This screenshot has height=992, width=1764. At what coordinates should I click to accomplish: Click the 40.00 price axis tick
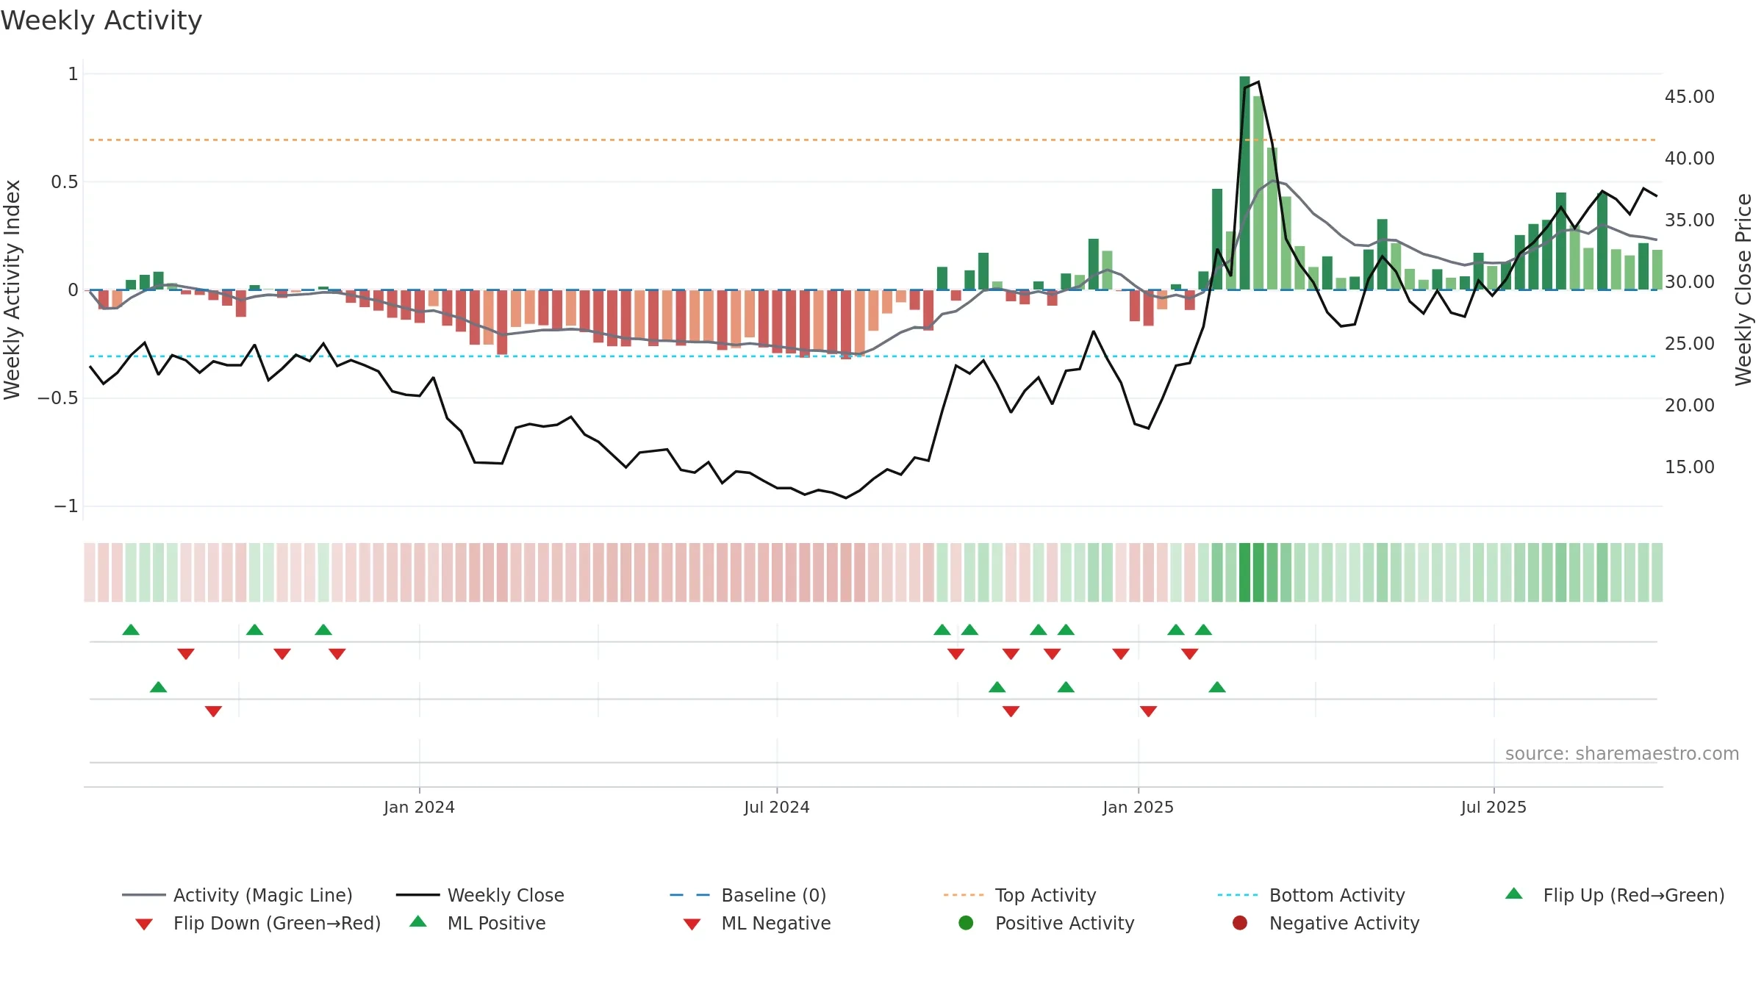pos(1690,159)
